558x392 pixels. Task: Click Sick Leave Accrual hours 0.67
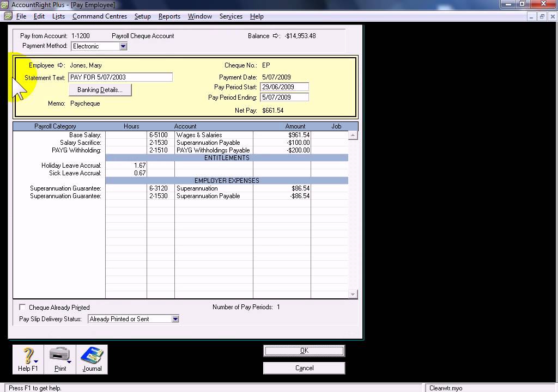[140, 173]
